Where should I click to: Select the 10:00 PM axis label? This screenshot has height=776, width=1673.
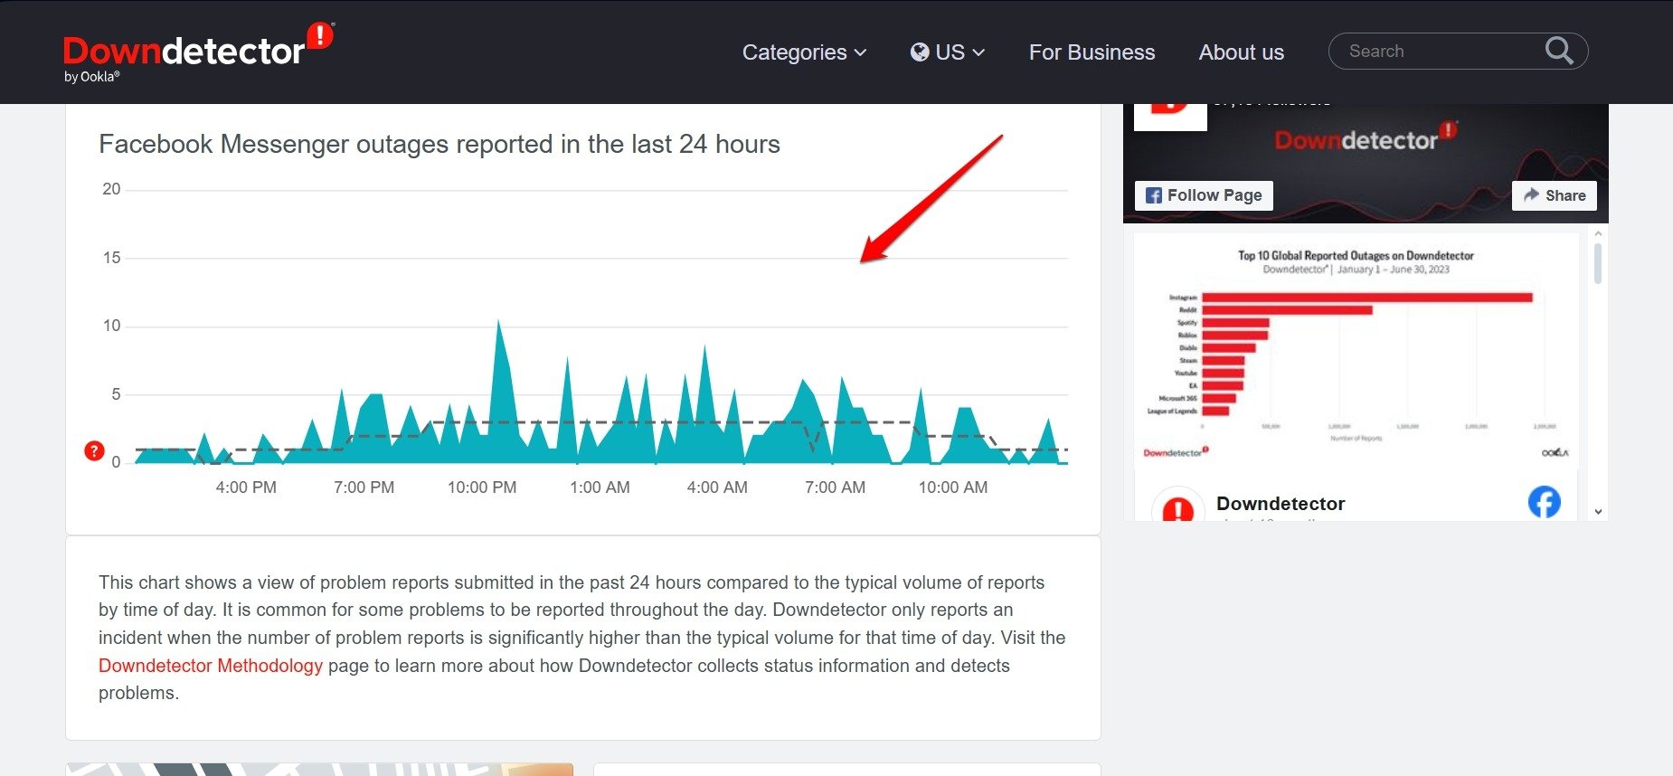point(482,487)
